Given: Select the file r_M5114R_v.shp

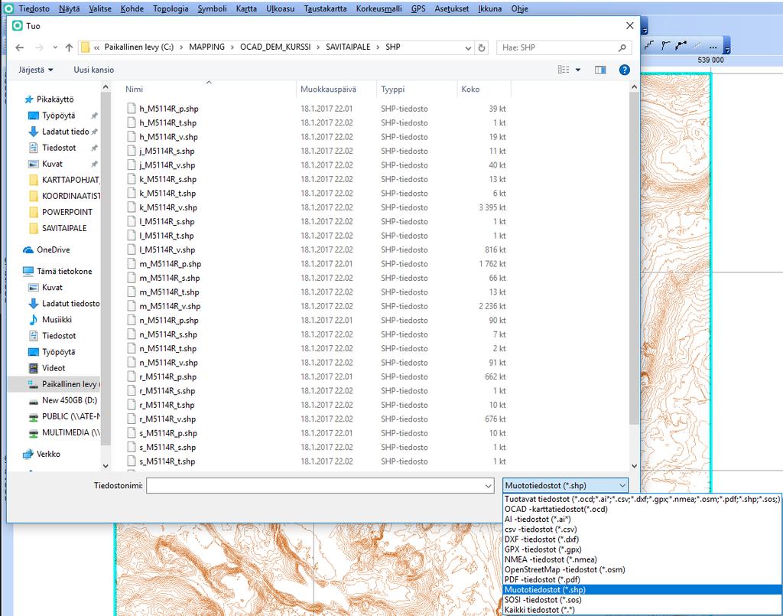Looking at the screenshot, I should [167, 419].
